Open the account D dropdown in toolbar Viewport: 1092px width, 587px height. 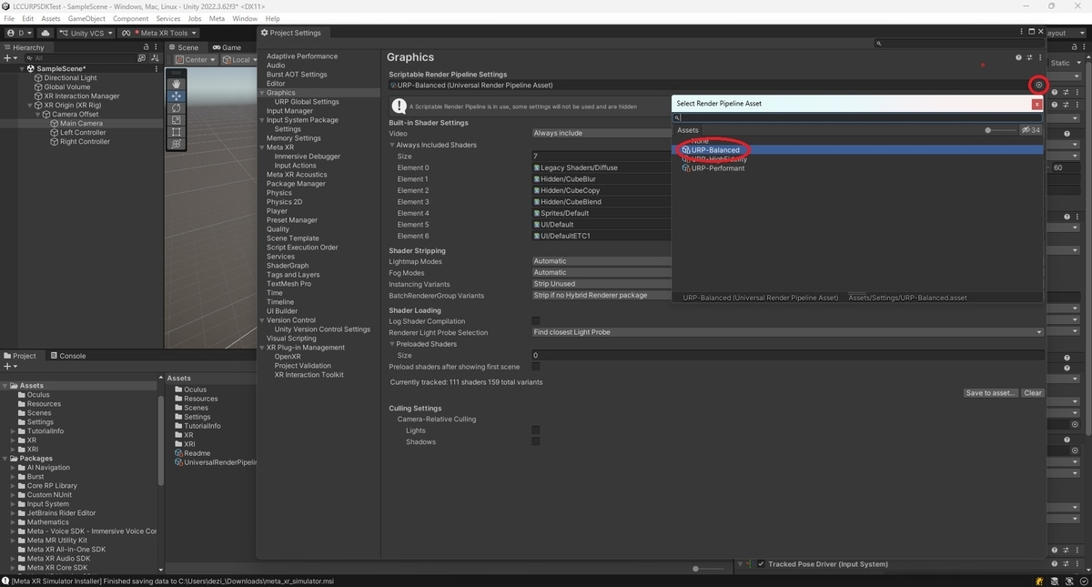tap(20, 33)
